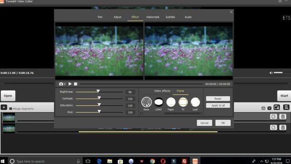Open Microsoft Store from taskbar
The height and width of the screenshot is (164, 291).
pos(120,161)
